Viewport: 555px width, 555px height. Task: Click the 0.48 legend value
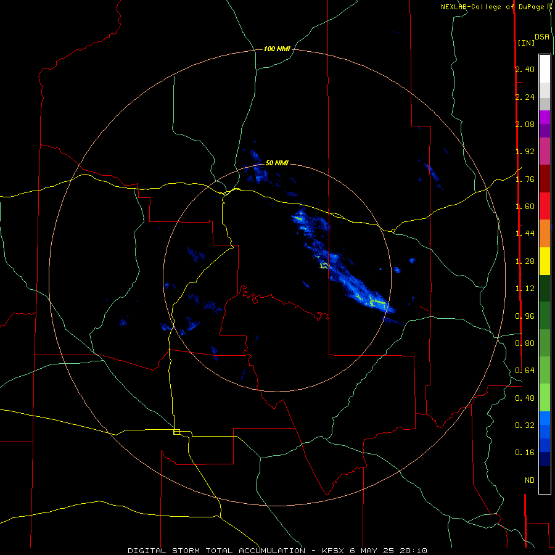tap(525, 398)
